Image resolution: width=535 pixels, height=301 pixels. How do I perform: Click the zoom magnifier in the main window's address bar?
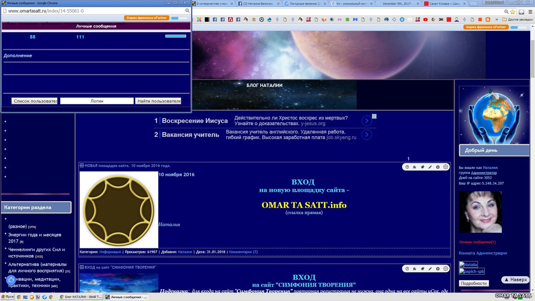tap(506, 12)
